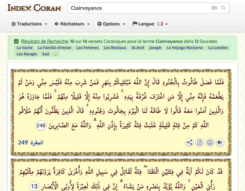Select the Joseph sourate tag

point(155,48)
